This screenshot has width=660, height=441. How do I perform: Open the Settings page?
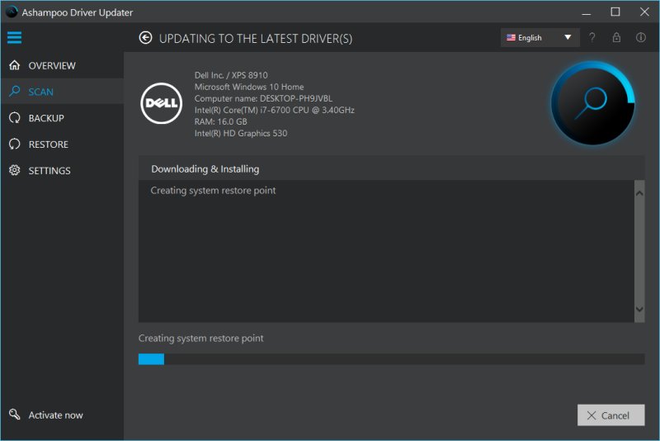63,170
